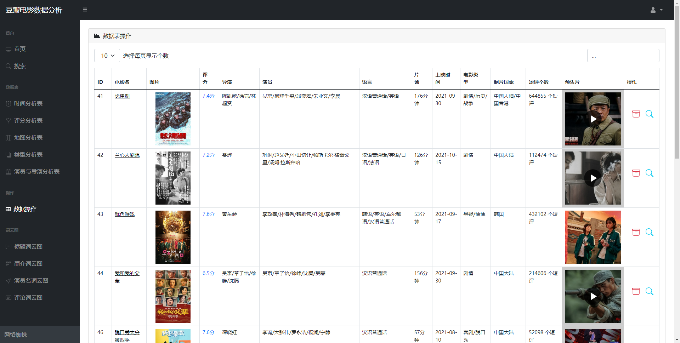Toggle the sidebar hamburger menu

[x=85, y=10]
